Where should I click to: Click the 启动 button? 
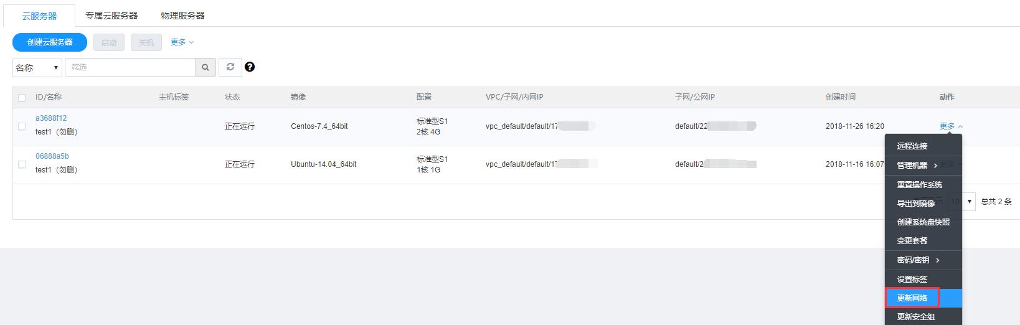[x=109, y=42]
